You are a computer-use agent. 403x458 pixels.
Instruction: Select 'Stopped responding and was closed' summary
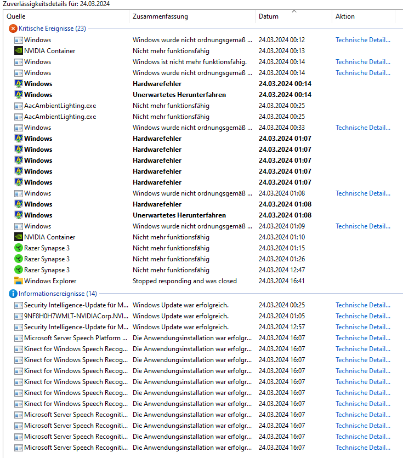(x=185, y=281)
